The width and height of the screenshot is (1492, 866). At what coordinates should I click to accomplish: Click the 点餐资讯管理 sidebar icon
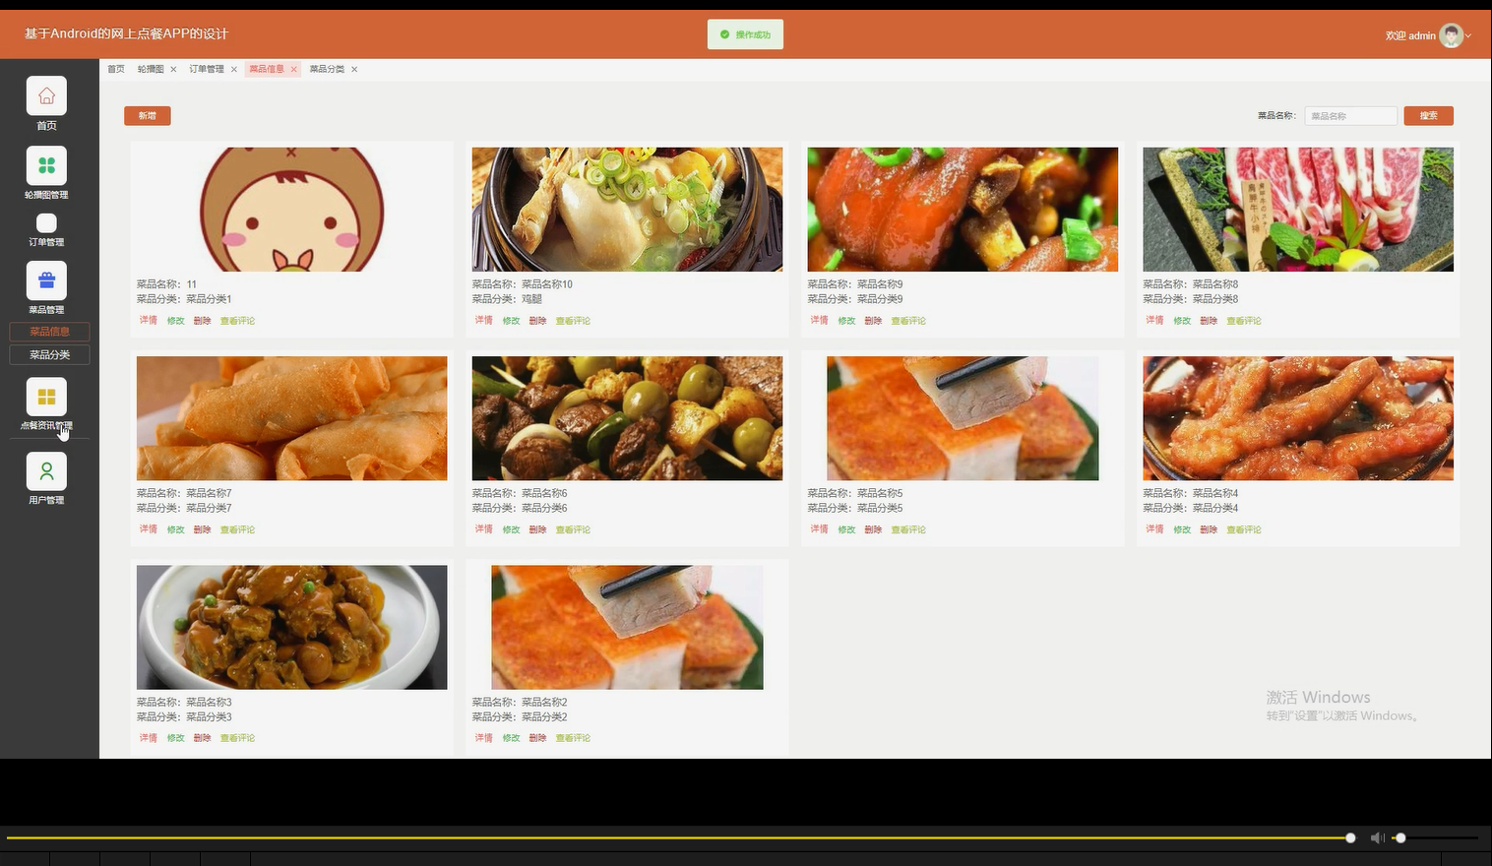pos(46,396)
